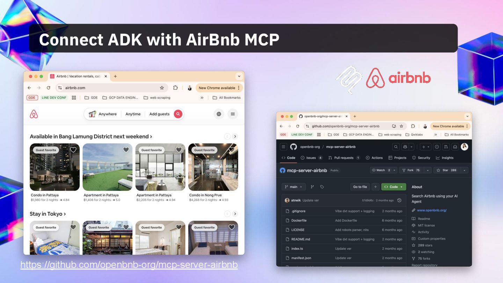Open the GitHub issues circle icon in header
The width and height of the screenshot is (503, 283).
click(x=437, y=147)
